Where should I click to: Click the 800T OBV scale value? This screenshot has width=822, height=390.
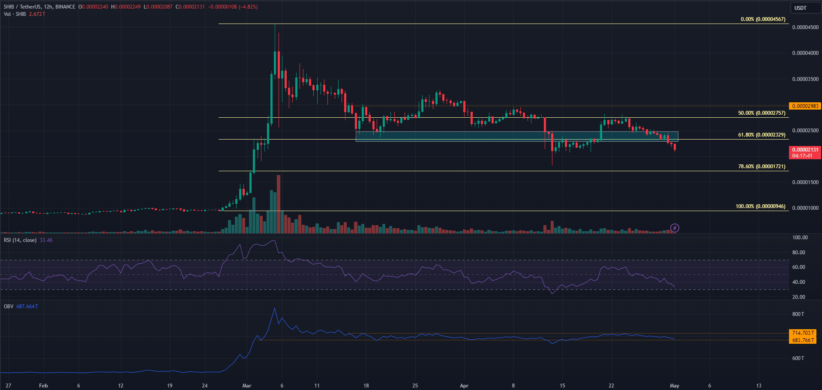tap(798, 314)
